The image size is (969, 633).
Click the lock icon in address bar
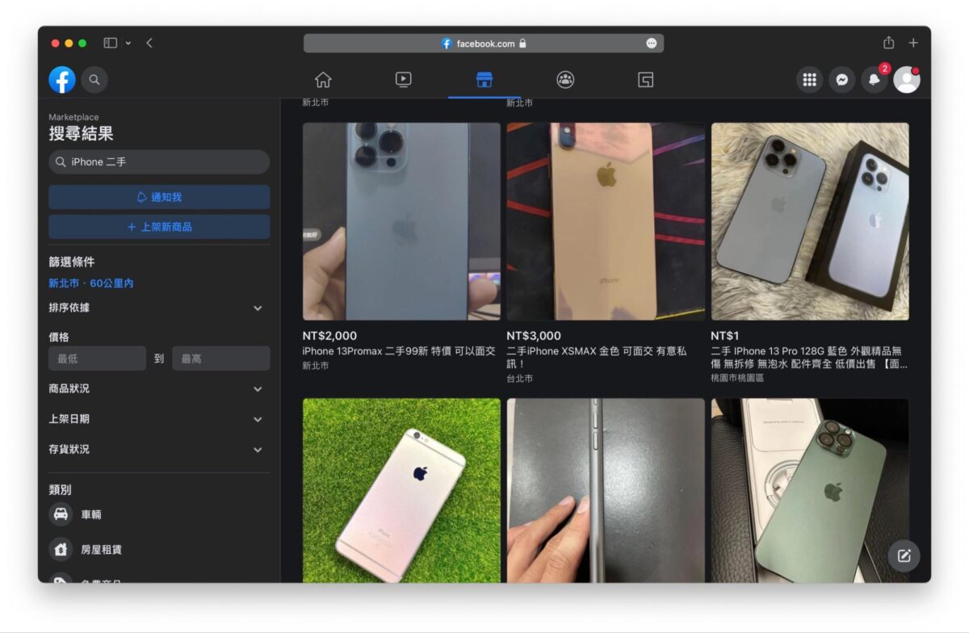point(522,44)
